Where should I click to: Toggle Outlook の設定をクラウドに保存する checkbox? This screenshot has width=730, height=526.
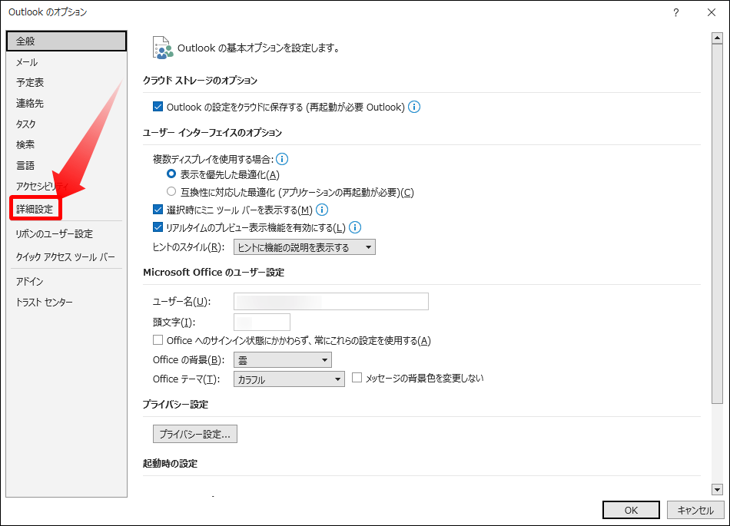158,107
